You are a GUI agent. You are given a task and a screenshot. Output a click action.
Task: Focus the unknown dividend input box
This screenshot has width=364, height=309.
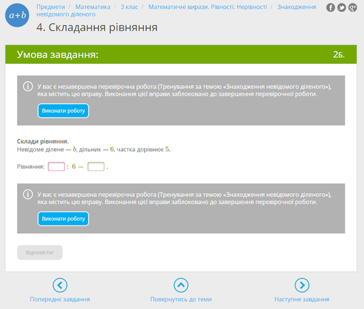[x=56, y=167]
